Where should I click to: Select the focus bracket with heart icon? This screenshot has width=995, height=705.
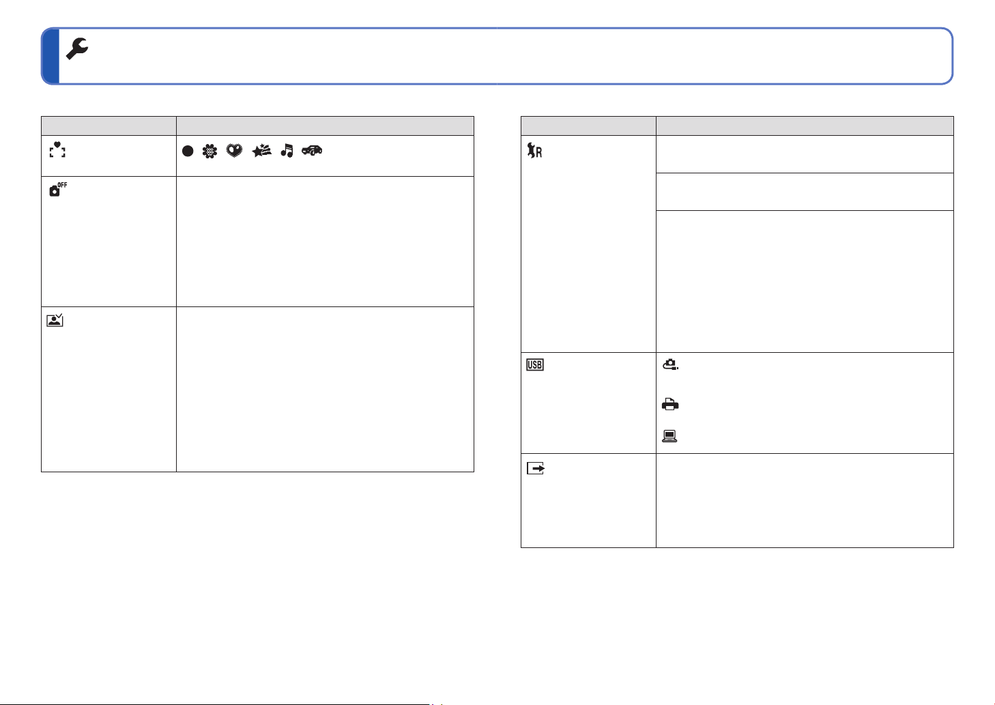pyautogui.click(x=57, y=149)
